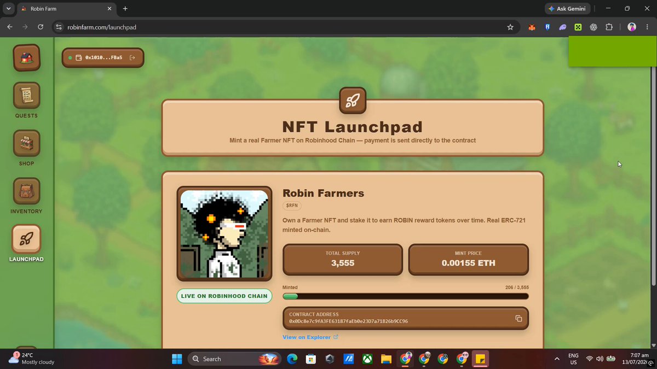Screen dimensions: 657x369
Task: Click the minted progress bar
Action: 406,296
